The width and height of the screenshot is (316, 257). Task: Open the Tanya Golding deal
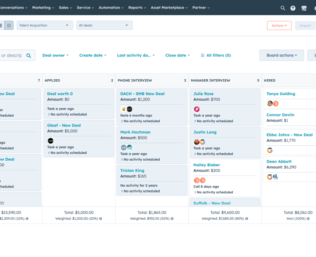[281, 94]
